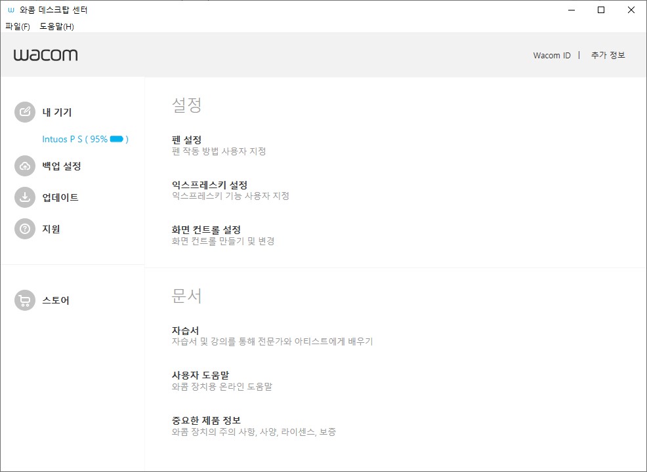Click the 내 기기 tablet pen icon

(25, 112)
